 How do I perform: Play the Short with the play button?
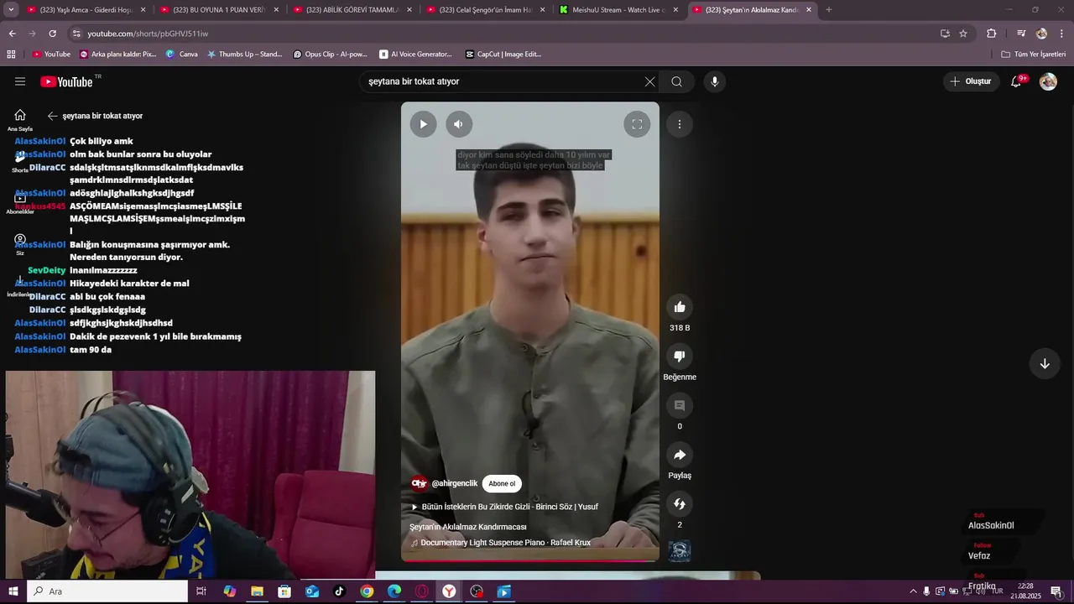[x=423, y=124]
